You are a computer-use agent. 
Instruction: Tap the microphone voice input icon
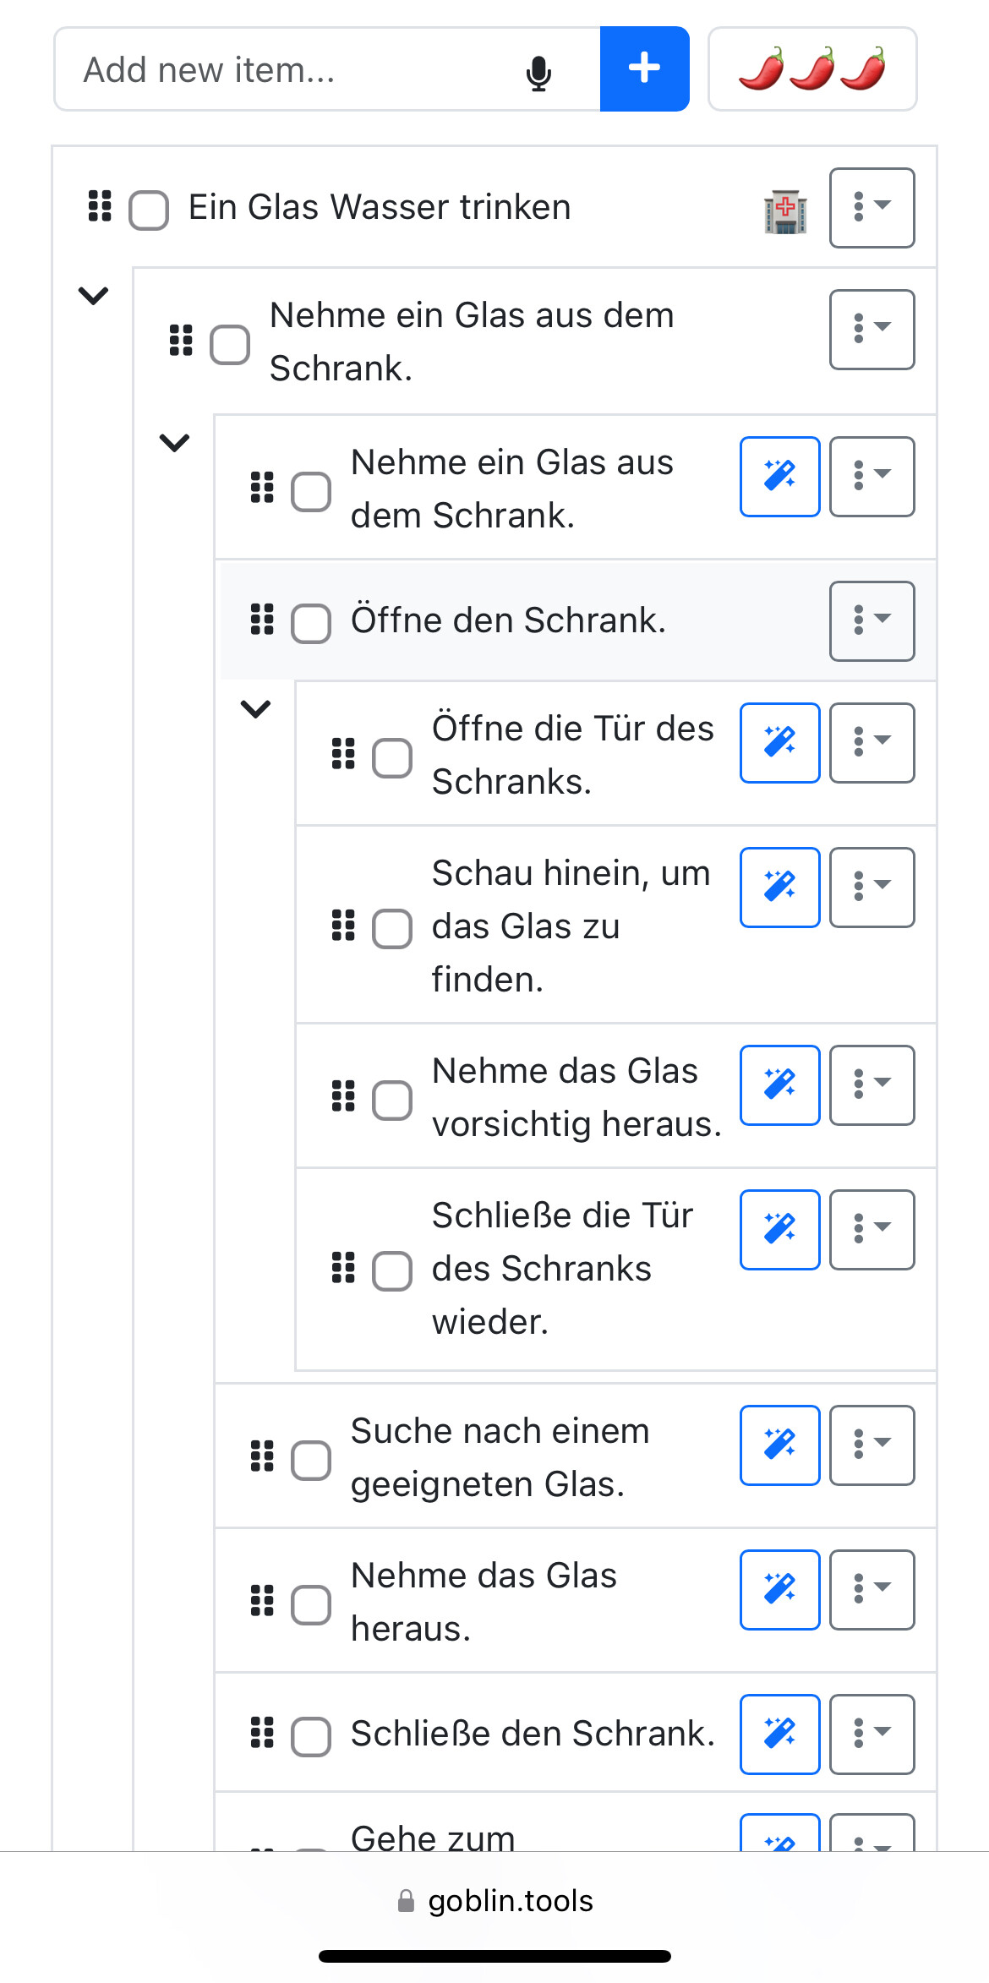click(538, 73)
